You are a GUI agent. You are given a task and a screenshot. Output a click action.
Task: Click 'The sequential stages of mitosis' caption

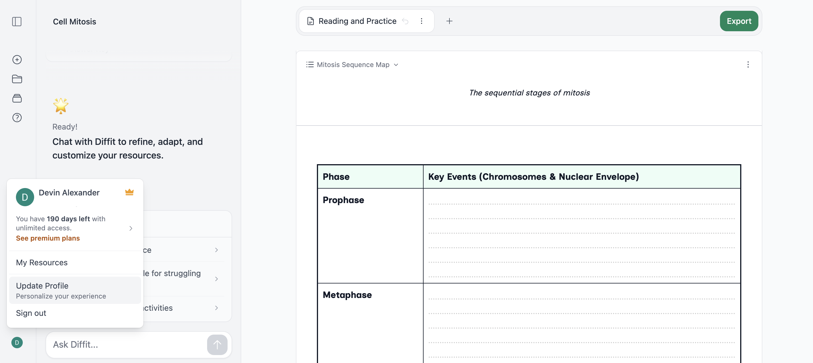coord(529,93)
